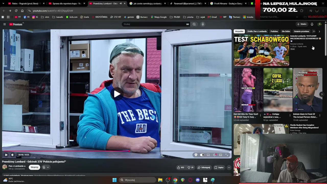Open the Windows Start menu

(x=114, y=180)
